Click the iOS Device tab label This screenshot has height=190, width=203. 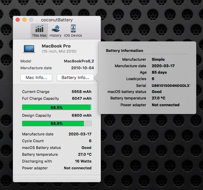[x=73, y=35]
